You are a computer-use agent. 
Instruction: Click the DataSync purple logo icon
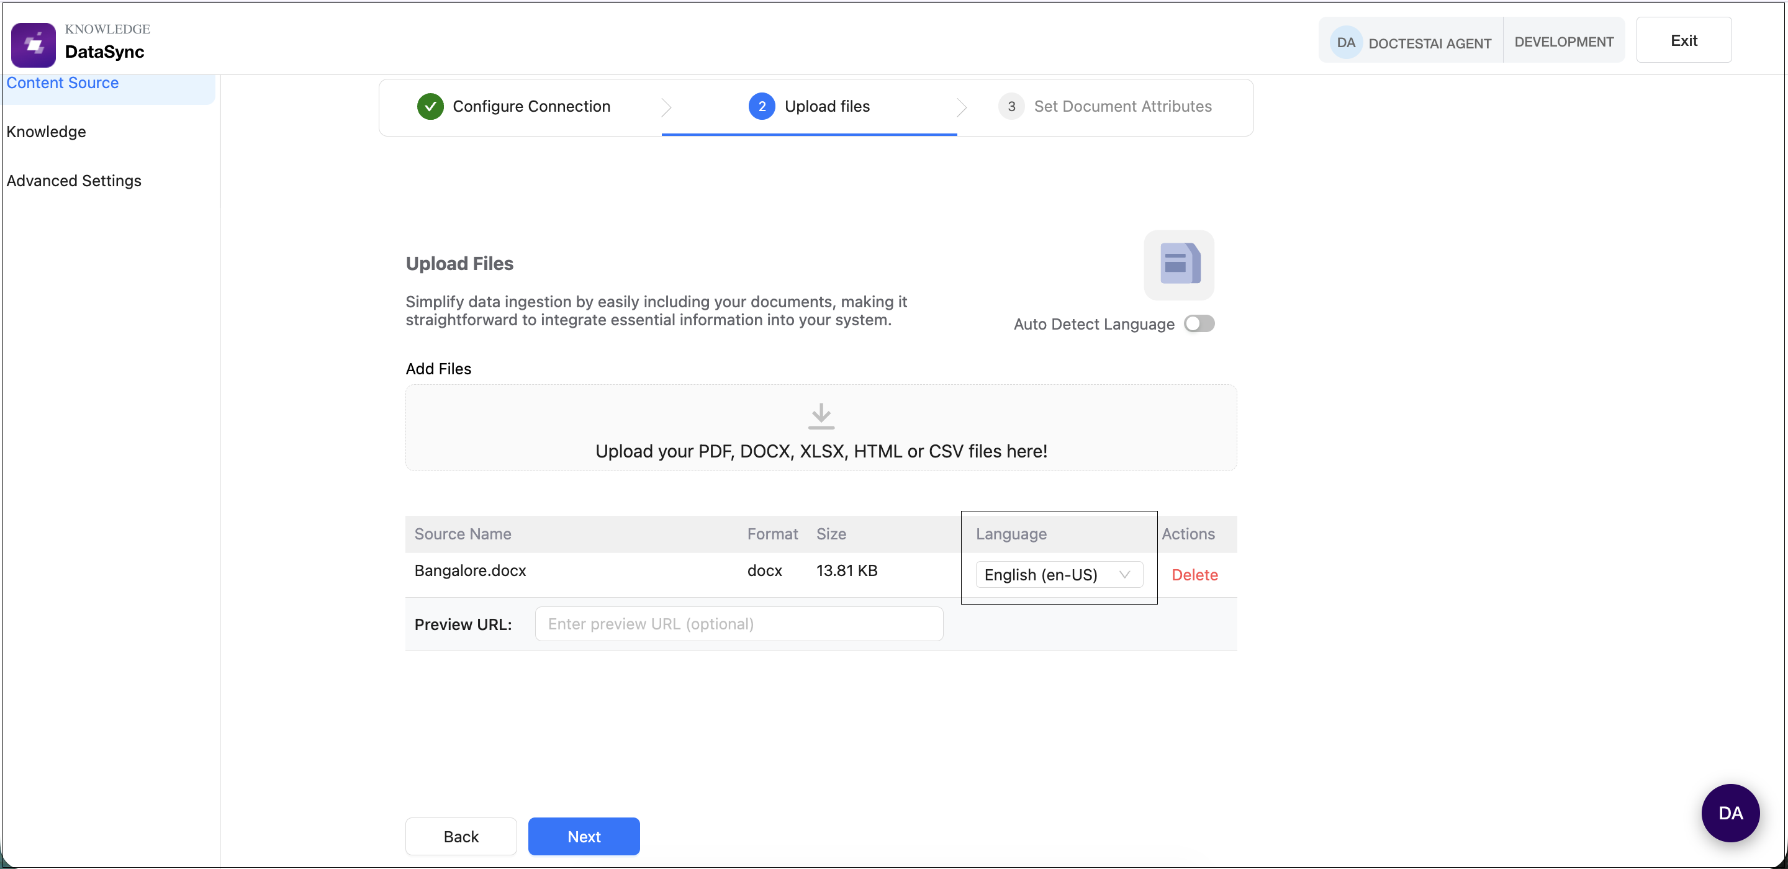[34, 45]
